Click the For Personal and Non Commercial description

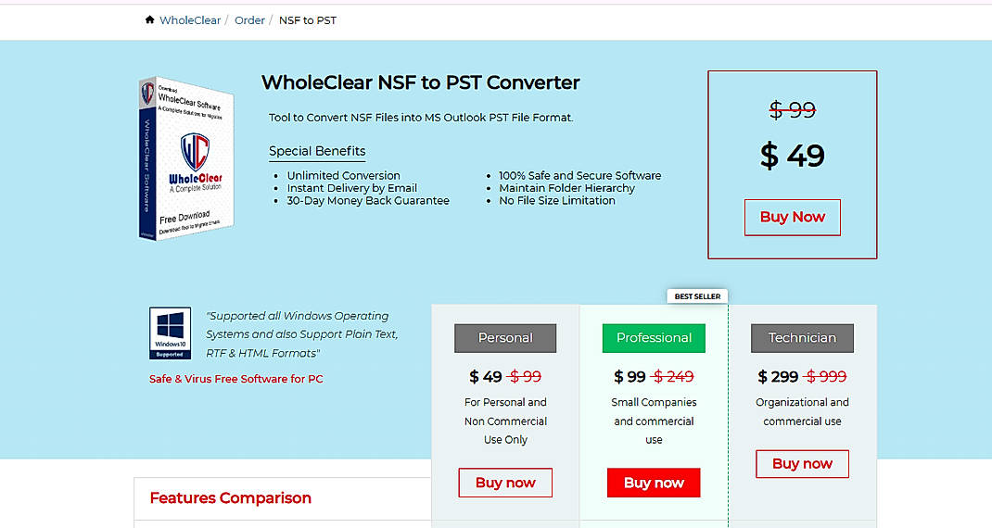(505, 421)
